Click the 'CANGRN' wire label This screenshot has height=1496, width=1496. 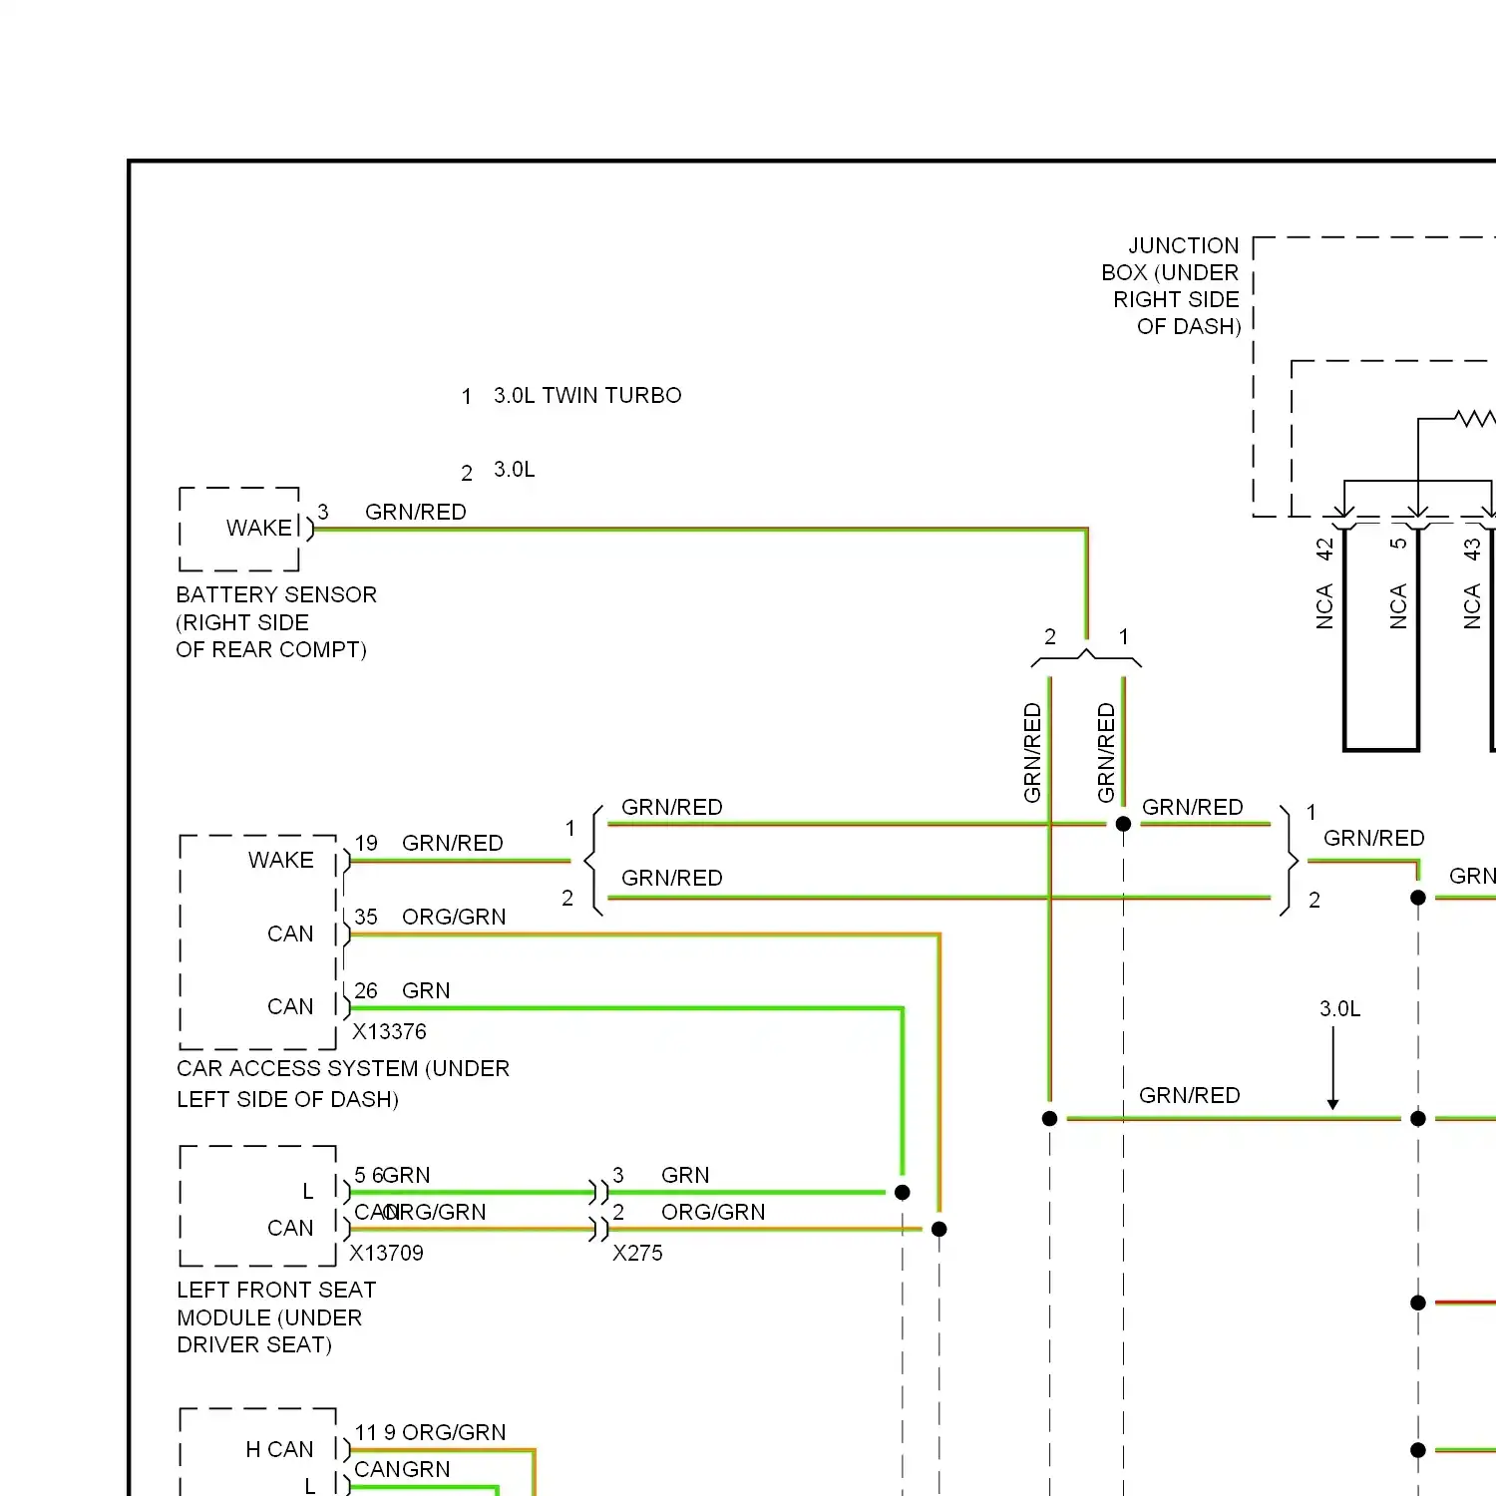402,1470
